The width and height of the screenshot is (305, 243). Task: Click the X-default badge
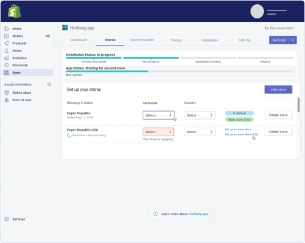click(x=239, y=113)
